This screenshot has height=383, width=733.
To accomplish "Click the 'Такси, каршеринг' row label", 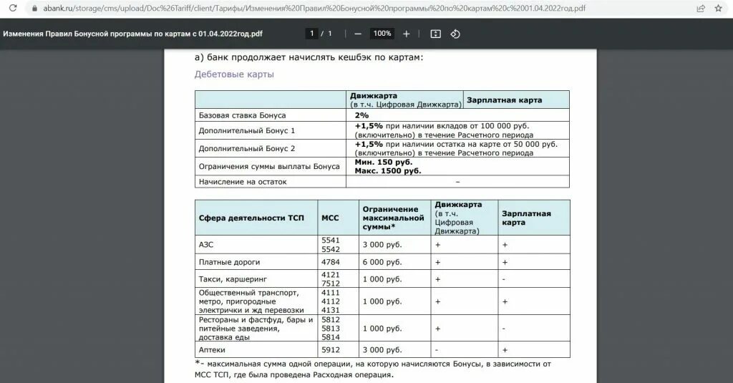I will pos(233,279).
